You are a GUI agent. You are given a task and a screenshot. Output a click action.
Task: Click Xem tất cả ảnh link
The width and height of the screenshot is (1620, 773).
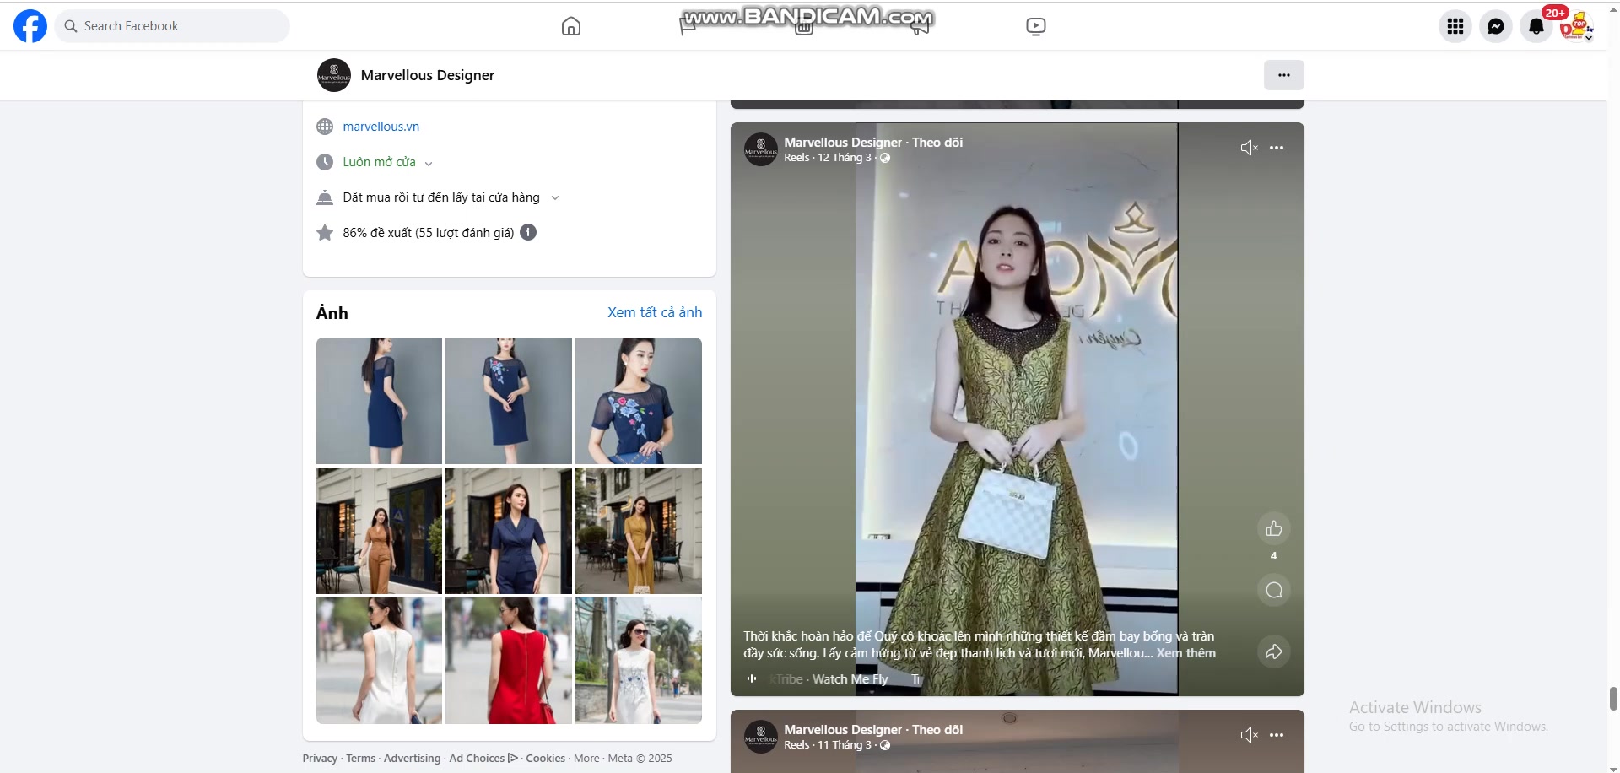pyautogui.click(x=654, y=312)
